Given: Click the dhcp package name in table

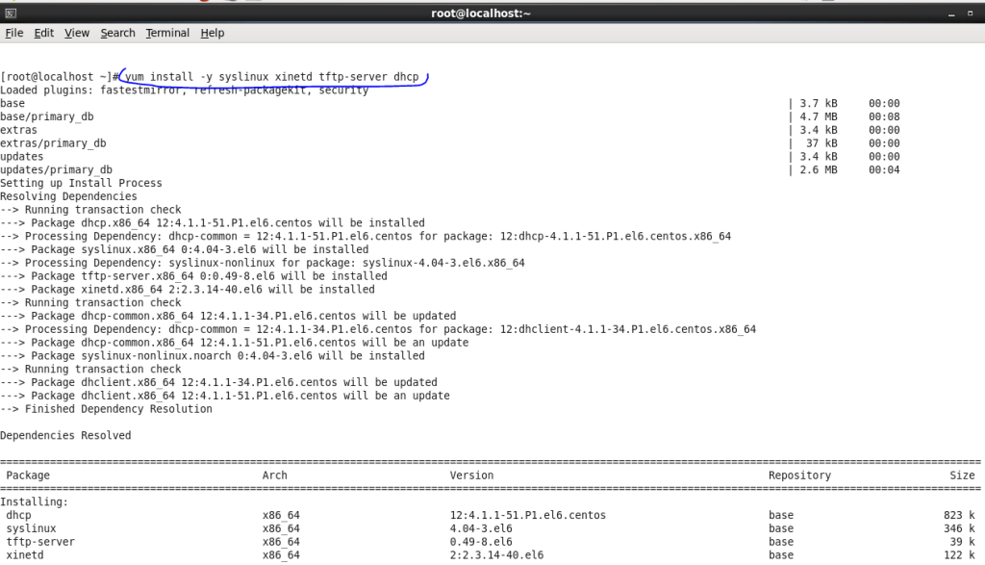Looking at the screenshot, I should [x=18, y=515].
